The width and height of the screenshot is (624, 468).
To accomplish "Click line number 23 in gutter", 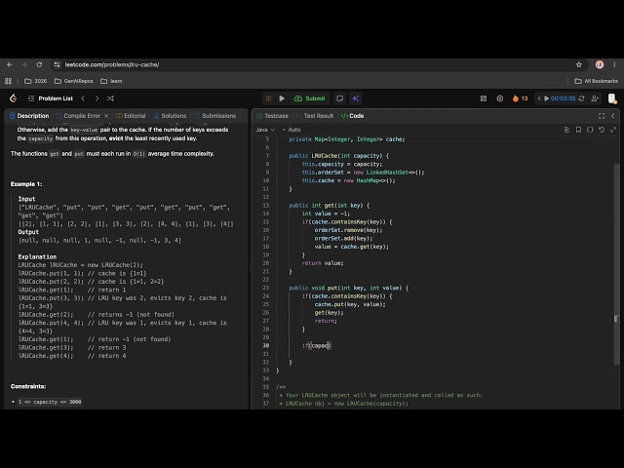I will pyautogui.click(x=266, y=288).
